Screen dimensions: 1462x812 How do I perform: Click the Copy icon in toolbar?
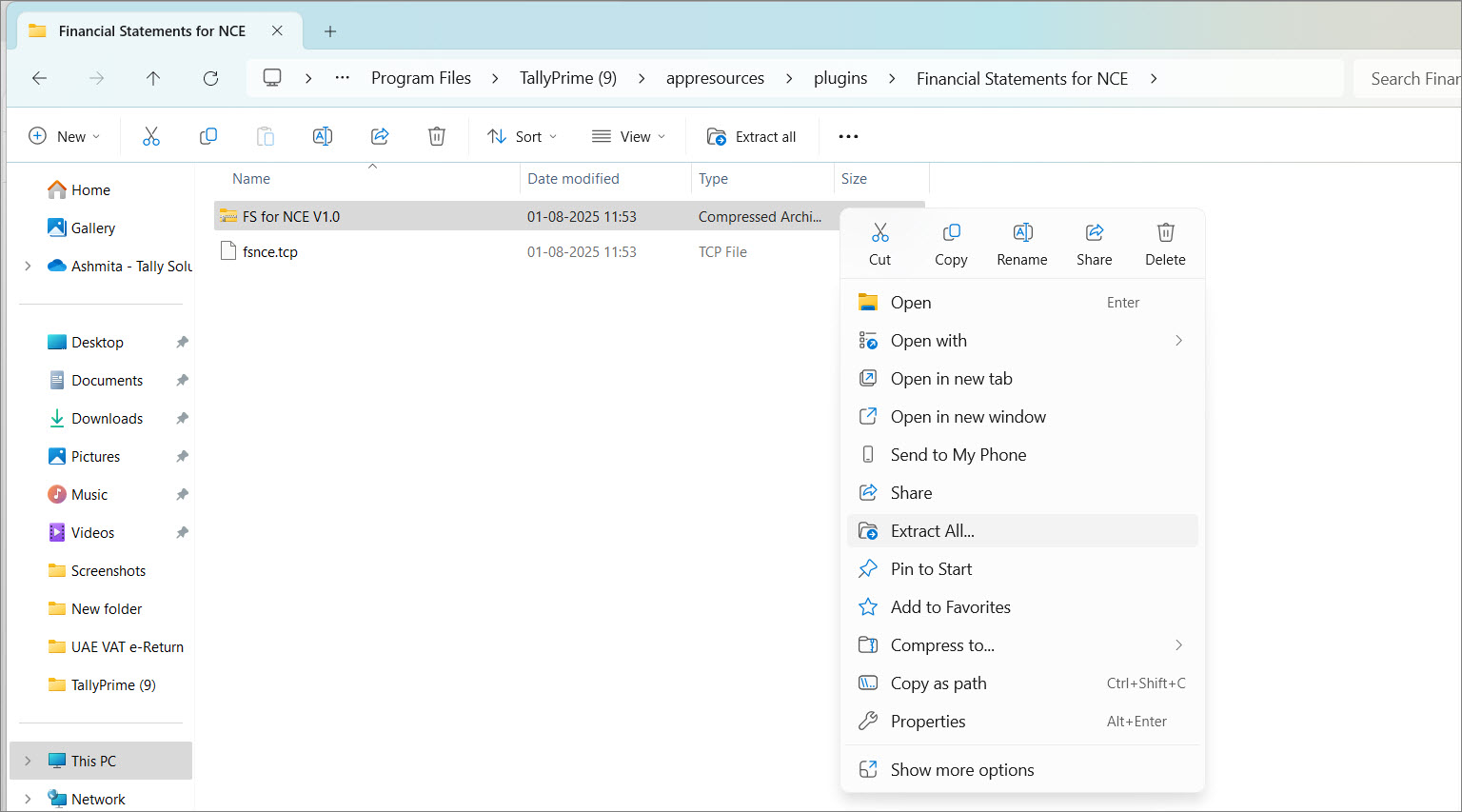click(x=208, y=136)
